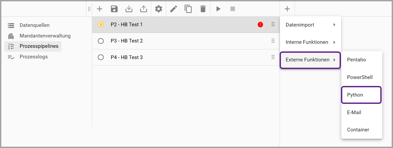
Task: Open Datenquellen in the sidebar
Action: 34,25
